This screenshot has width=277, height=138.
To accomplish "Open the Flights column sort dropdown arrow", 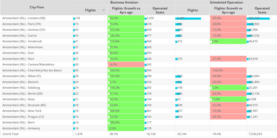I will 104,10.
